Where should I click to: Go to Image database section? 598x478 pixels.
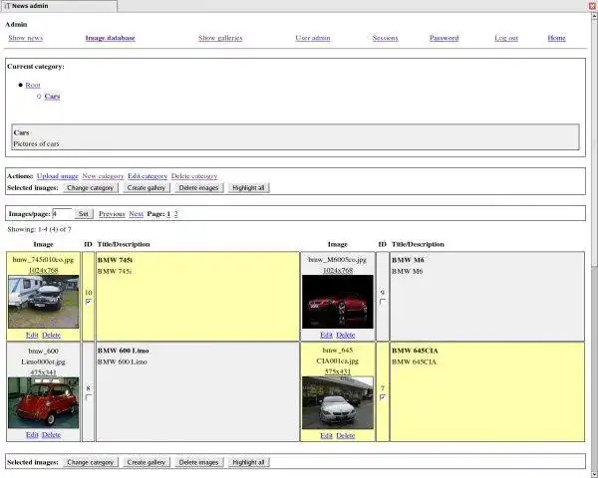click(x=111, y=38)
